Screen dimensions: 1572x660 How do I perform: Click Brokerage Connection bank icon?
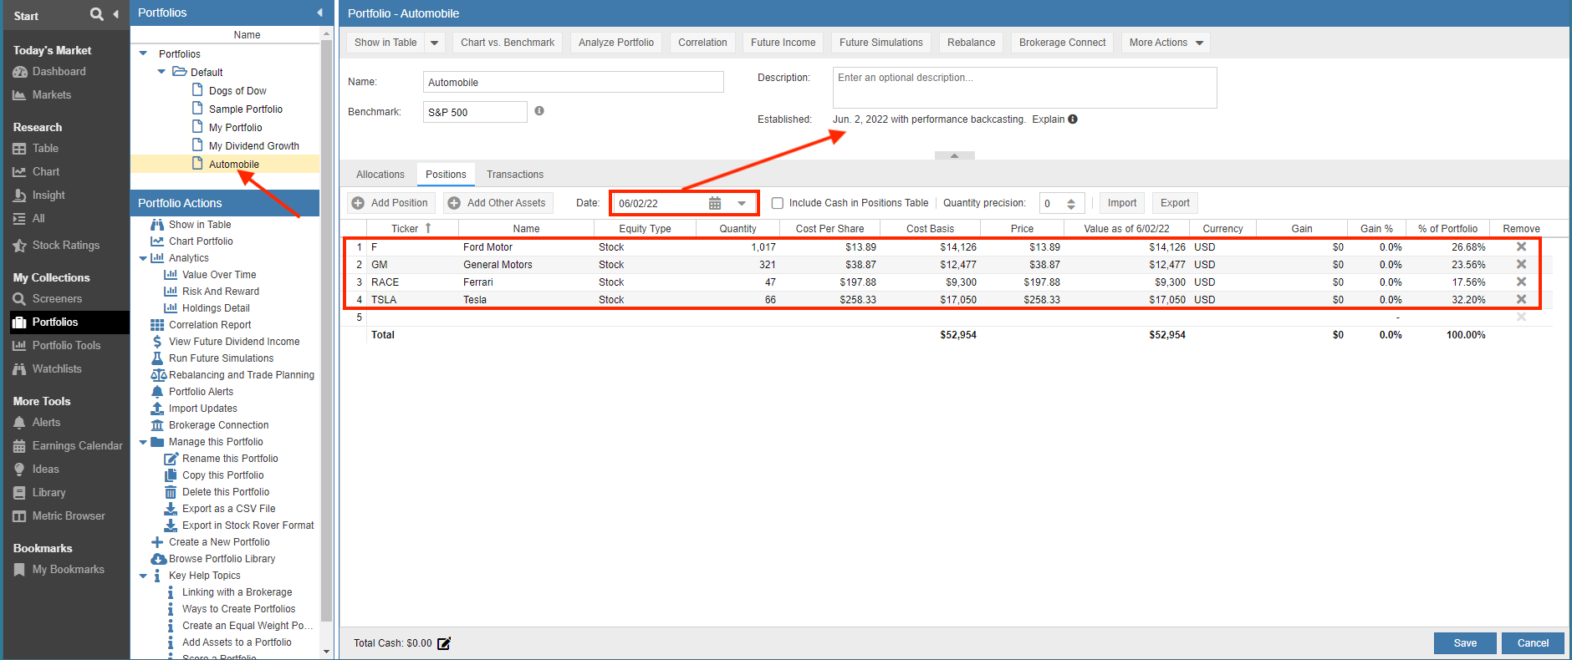[157, 425]
